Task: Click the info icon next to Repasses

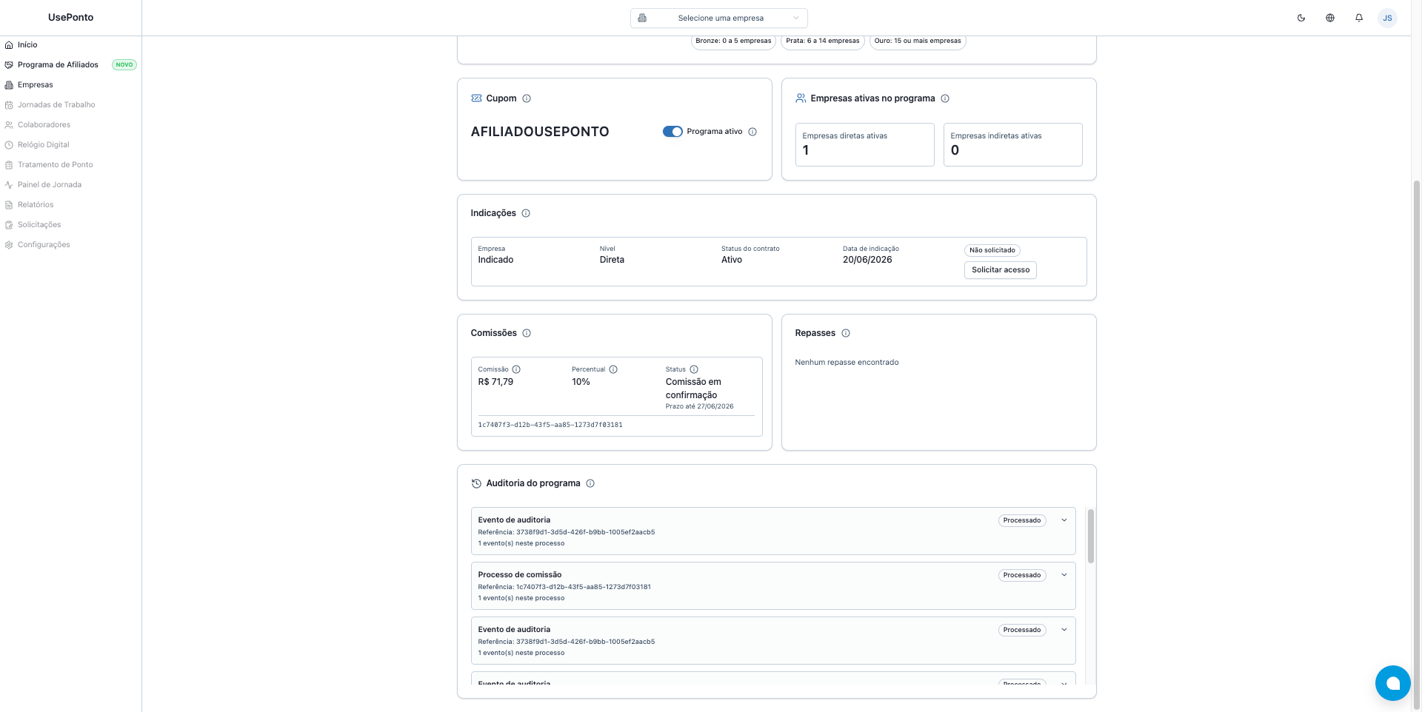Action: [x=846, y=333]
